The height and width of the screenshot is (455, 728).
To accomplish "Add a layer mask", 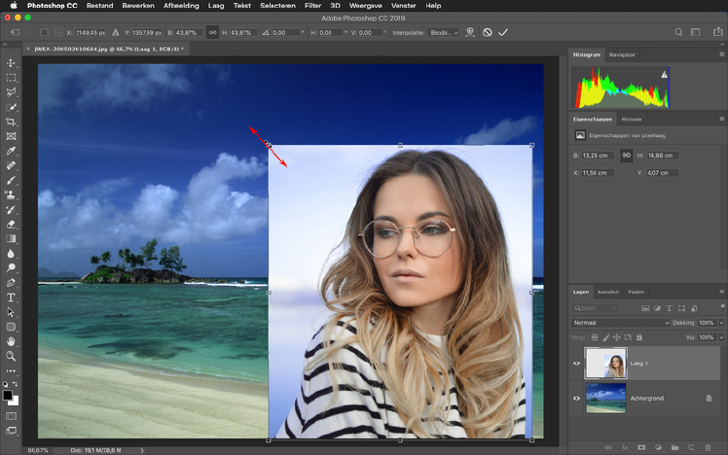I will point(641,447).
